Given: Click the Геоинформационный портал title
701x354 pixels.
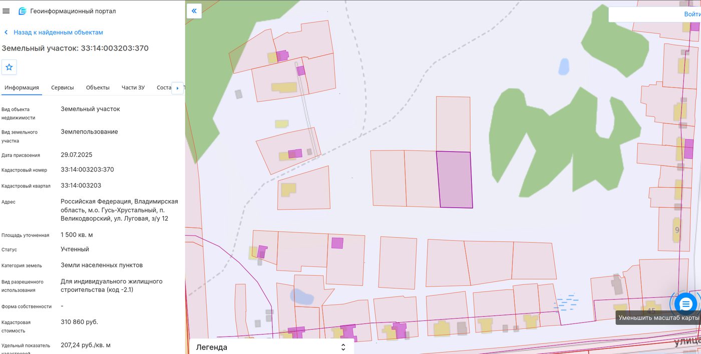Looking at the screenshot, I should [73, 11].
